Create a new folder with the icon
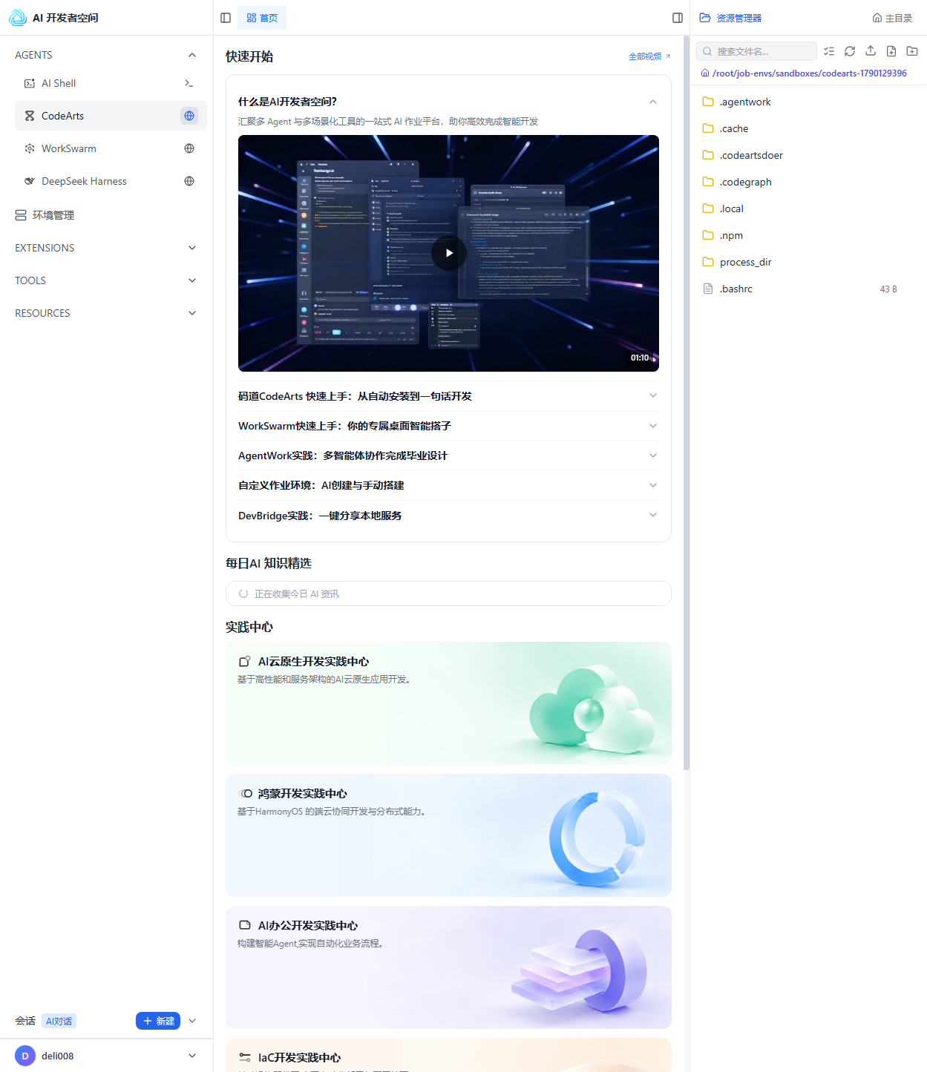Screen dimensions: 927x1072 tap(912, 51)
